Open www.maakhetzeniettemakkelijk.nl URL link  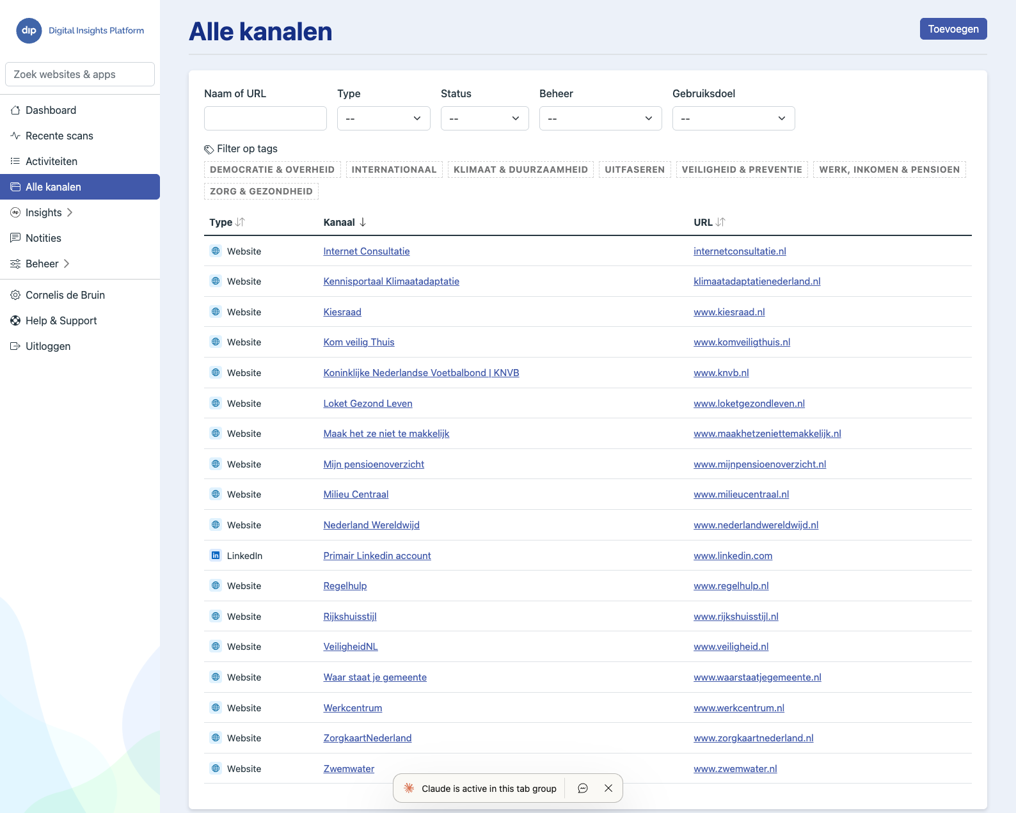tap(767, 434)
